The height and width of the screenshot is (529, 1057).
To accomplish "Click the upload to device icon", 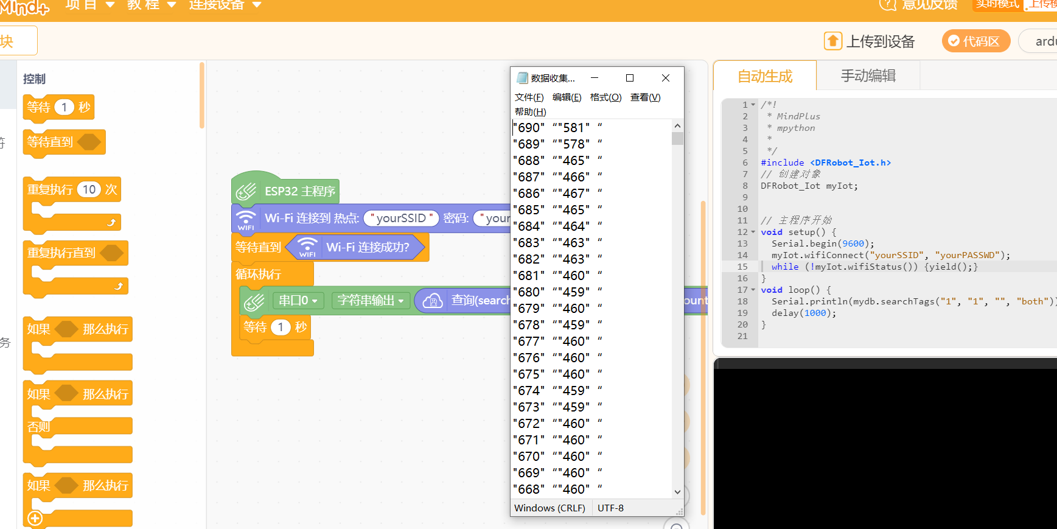I will (833, 41).
